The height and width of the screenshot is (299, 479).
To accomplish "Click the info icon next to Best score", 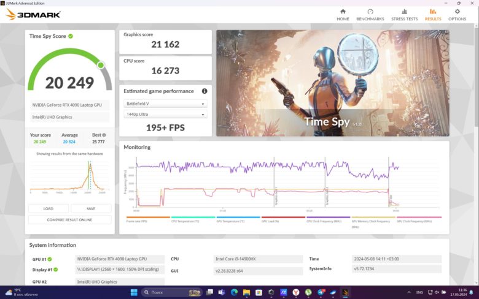I will pos(104,135).
